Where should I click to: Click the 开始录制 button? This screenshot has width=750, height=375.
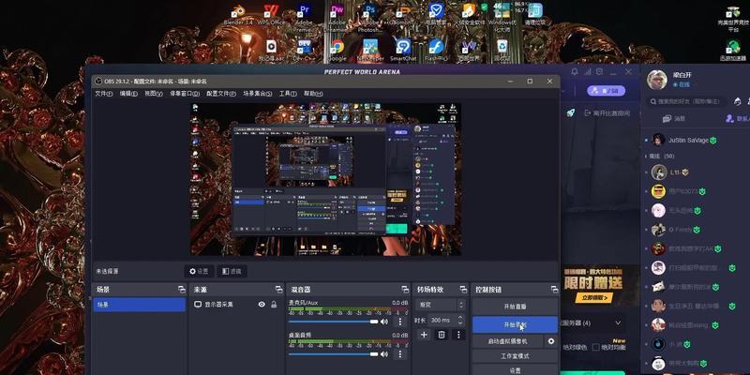tap(515, 324)
